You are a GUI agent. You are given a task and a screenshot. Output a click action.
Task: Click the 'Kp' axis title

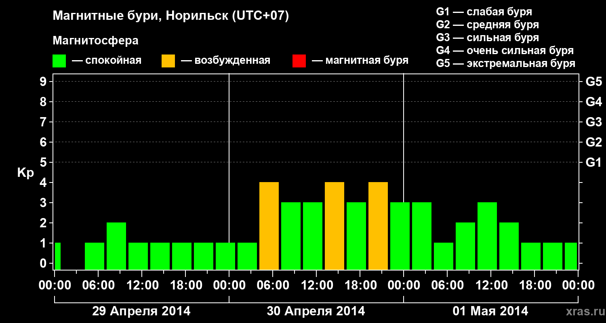click(25, 173)
